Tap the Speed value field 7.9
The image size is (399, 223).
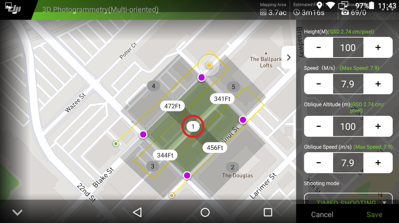coord(348,84)
